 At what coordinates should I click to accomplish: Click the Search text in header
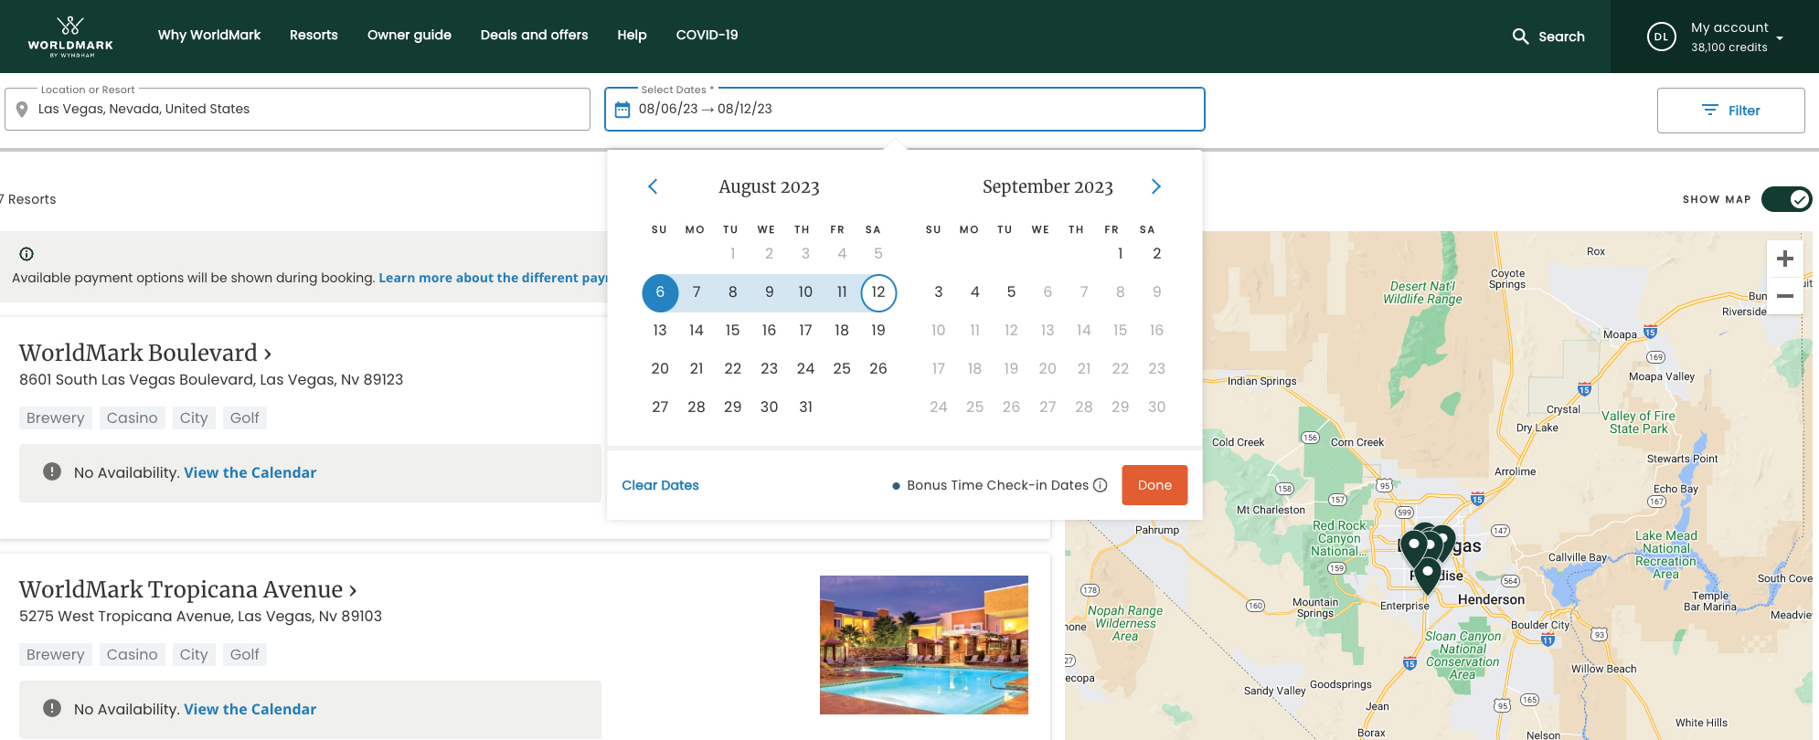[1561, 37]
